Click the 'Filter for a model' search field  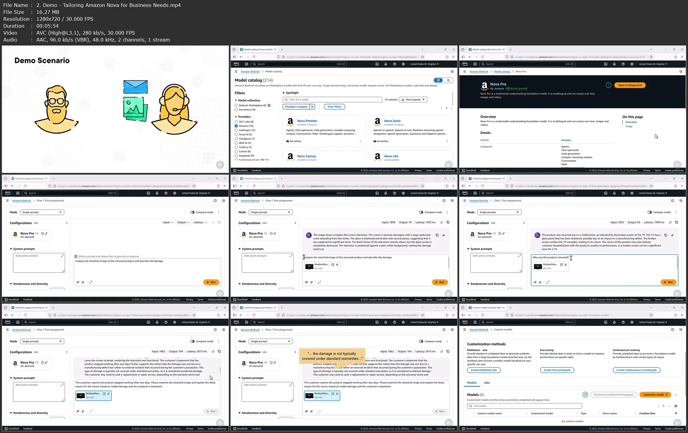(x=333, y=100)
